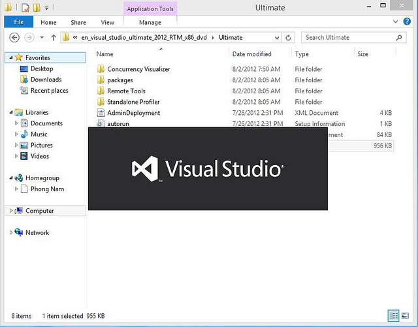This screenshot has height=327, width=418.
Task: Go up one folder level
Action: point(54,38)
